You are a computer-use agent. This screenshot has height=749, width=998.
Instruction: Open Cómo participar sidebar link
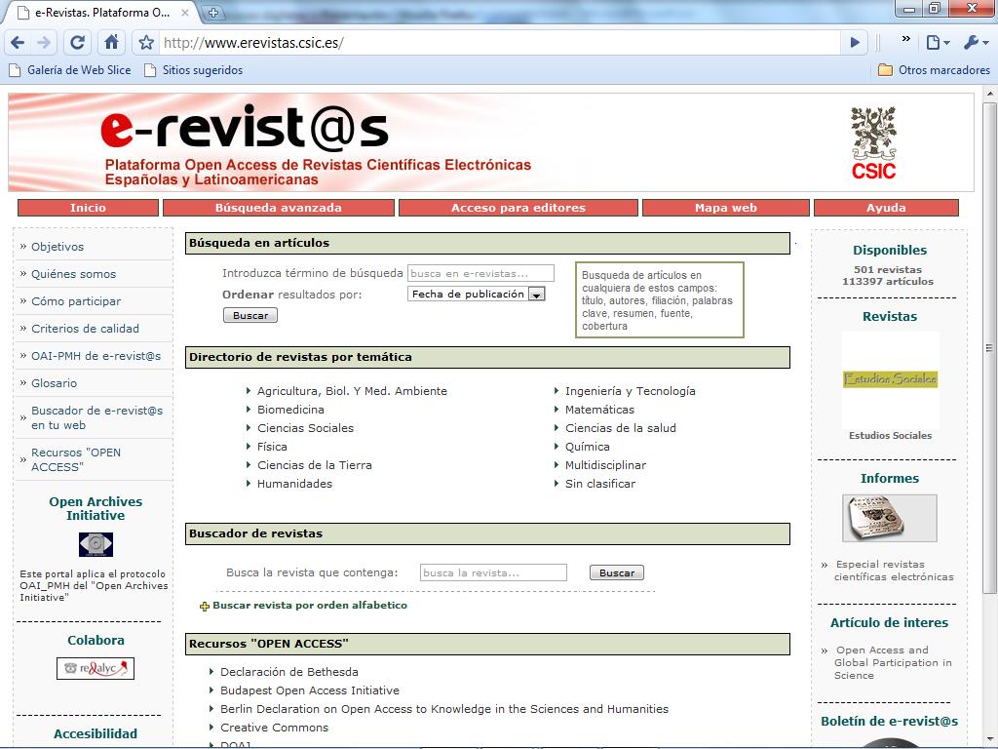76,301
